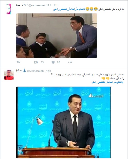The image size is (128, 159).
Task: Click the anchor emoji beside second username
Action: pos(24,70)
